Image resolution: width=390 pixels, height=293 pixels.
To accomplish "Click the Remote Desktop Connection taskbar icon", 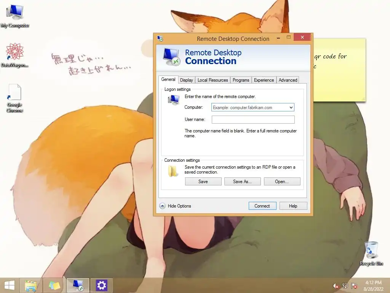I will pos(78,285).
